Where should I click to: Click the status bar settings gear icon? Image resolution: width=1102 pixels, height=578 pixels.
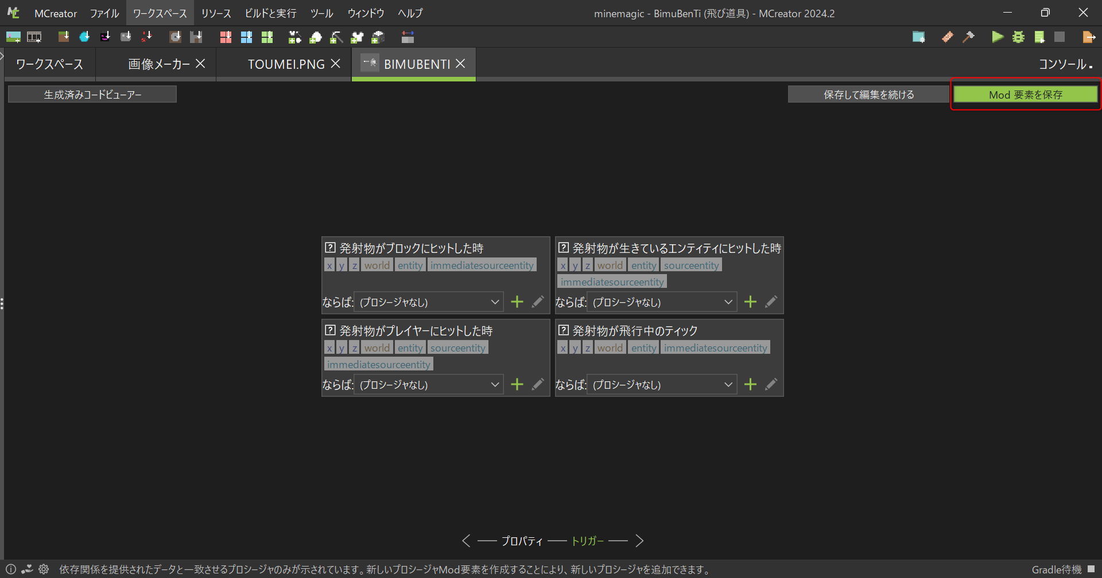(x=44, y=569)
